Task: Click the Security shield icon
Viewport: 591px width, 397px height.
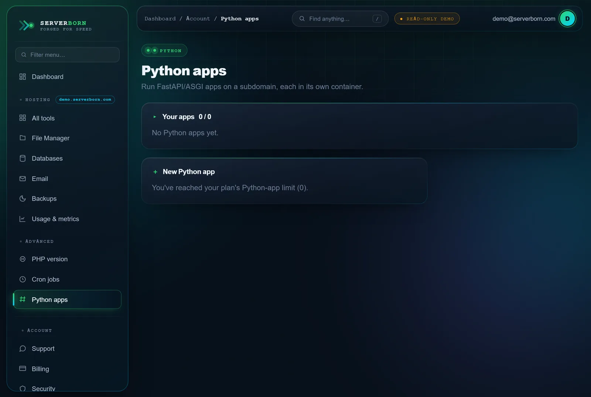Action: (x=23, y=388)
